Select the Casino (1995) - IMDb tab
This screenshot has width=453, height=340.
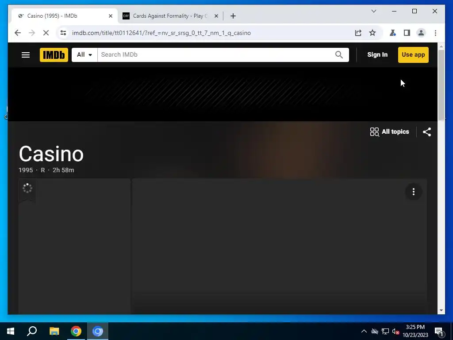pyautogui.click(x=64, y=16)
